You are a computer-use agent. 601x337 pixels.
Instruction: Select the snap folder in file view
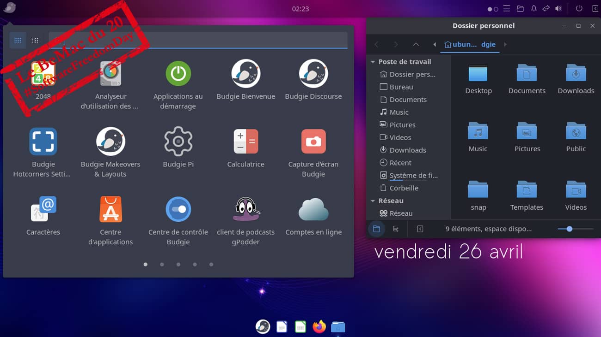point(478,196)
